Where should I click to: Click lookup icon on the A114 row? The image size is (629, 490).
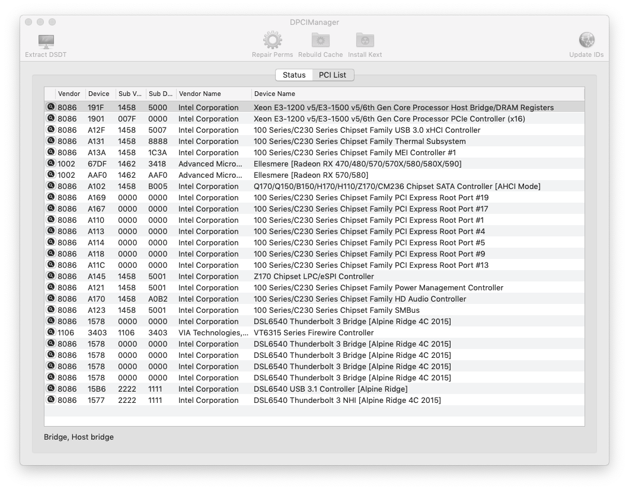[51, 241]
